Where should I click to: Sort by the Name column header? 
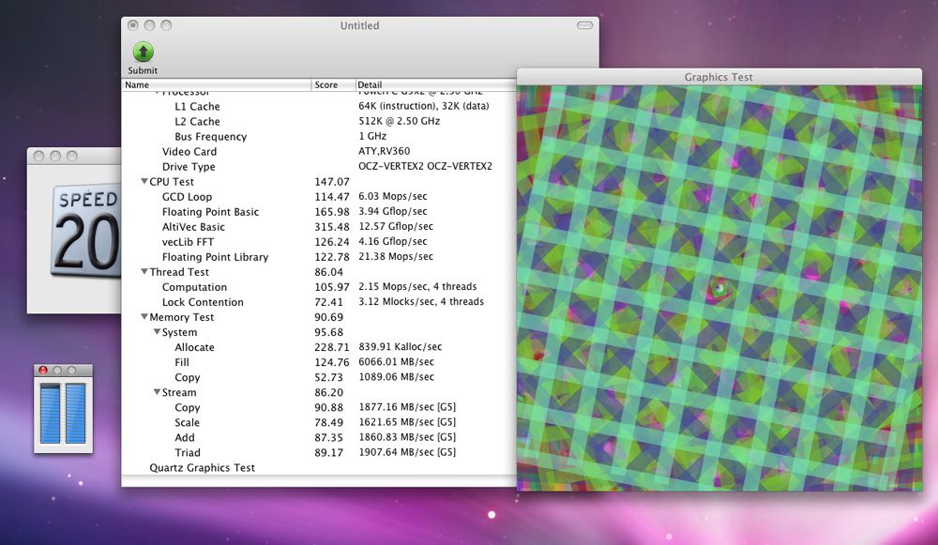217,85
